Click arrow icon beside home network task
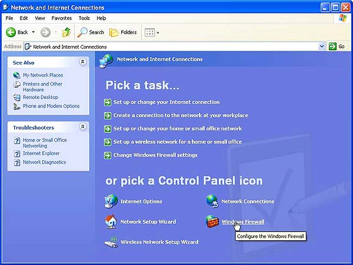 click(108, 129)
